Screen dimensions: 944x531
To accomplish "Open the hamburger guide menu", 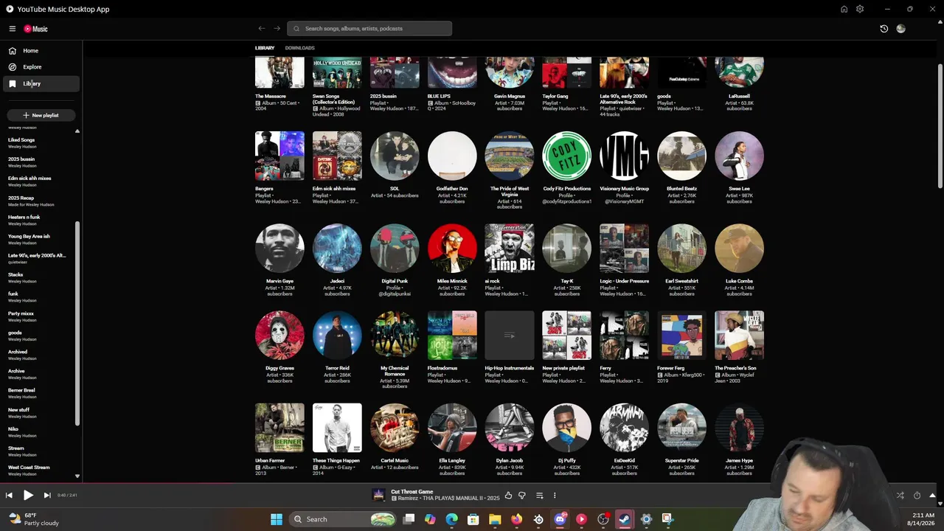I will [x=13, y=29].
